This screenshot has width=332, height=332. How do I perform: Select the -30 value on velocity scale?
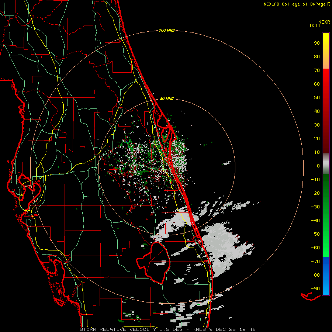tap(315, 207)
